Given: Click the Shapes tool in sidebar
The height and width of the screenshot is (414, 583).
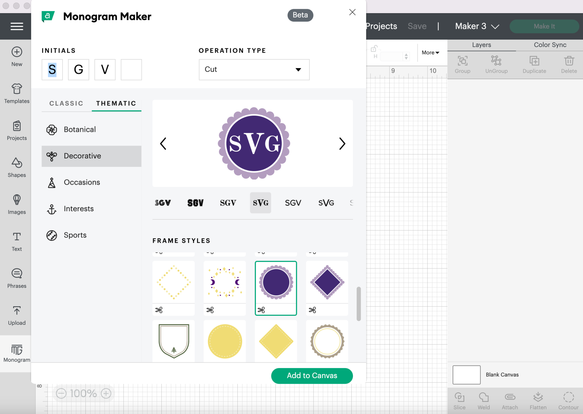Looking at the screenshot, I should coord(17,168).
